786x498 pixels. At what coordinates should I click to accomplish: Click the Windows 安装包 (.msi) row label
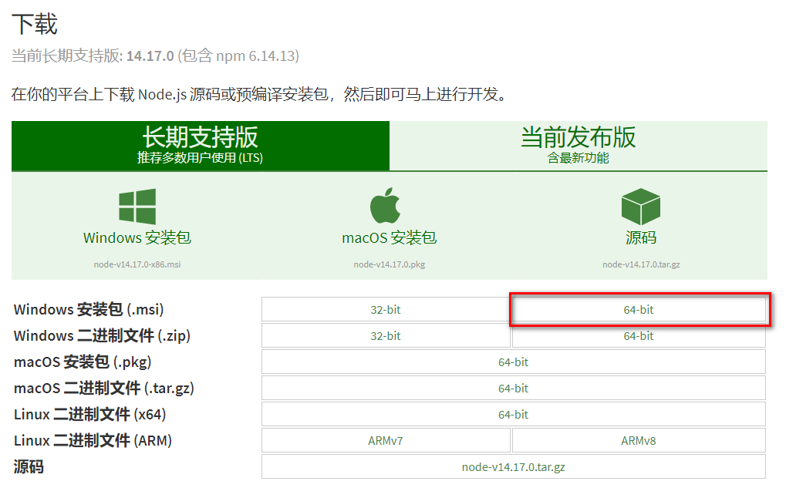[89, 310]
